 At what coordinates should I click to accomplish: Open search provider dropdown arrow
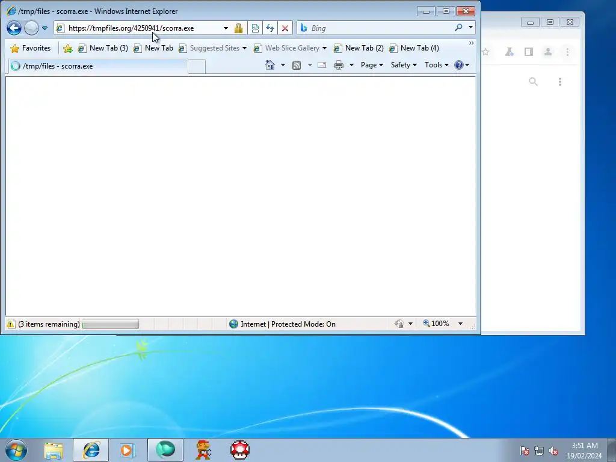(x=470, y=28)
